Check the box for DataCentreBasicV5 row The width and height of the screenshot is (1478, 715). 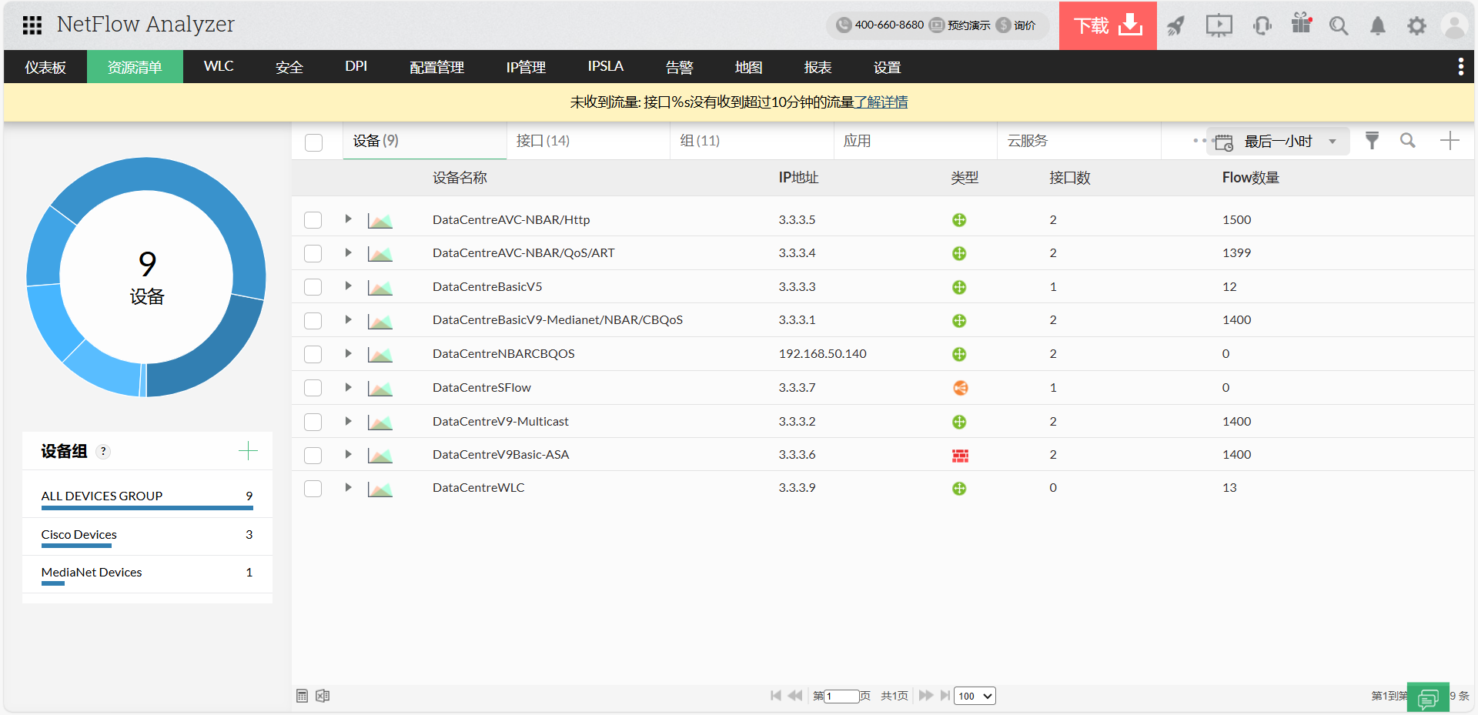[x=313, y=287]
